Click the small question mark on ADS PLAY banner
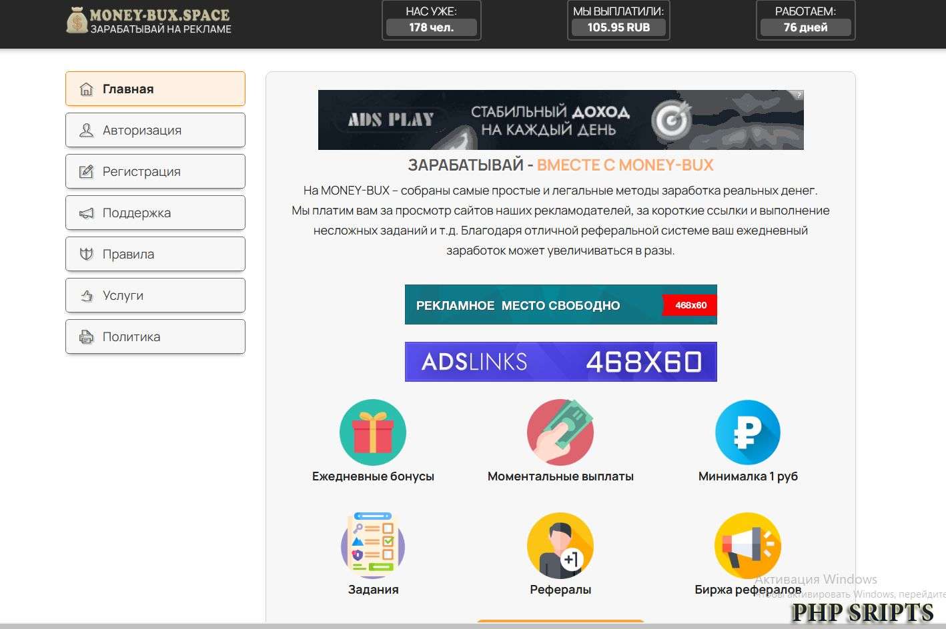The image size is (946, 629). pyautogui.click(x=799, y=95)
